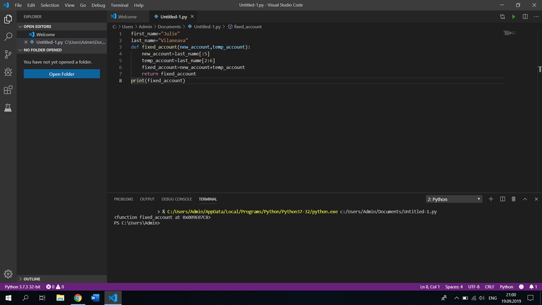542x305 pixels.
Task: Toggle the Explorer view icon
Action: point(8,19)
